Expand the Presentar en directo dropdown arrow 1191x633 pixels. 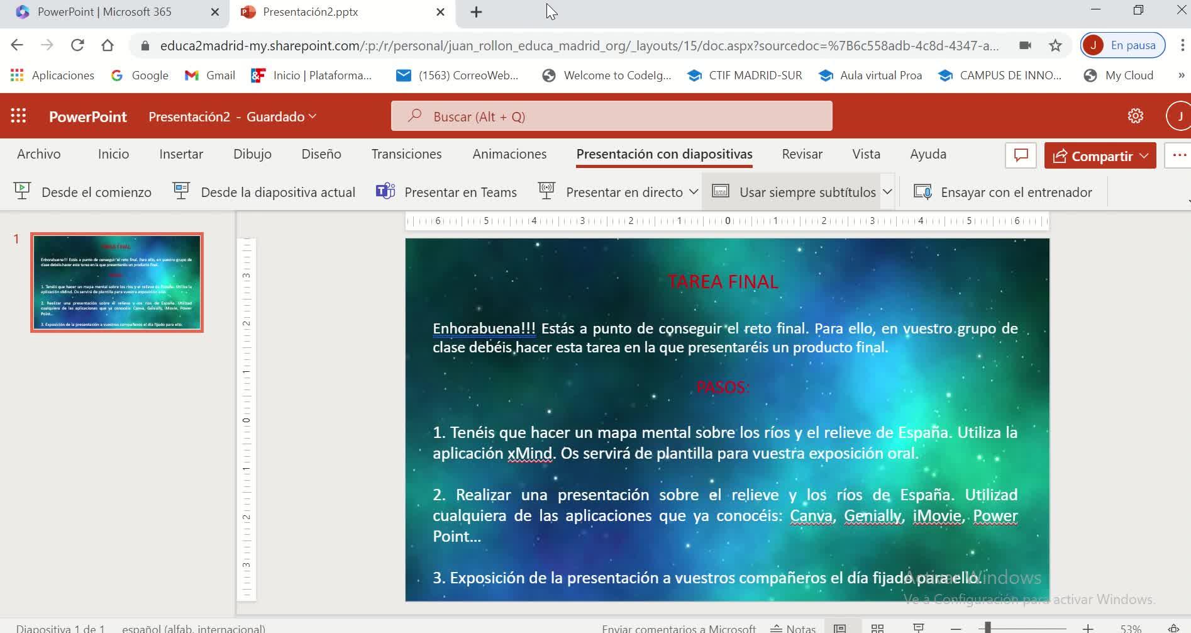[694, 192]
